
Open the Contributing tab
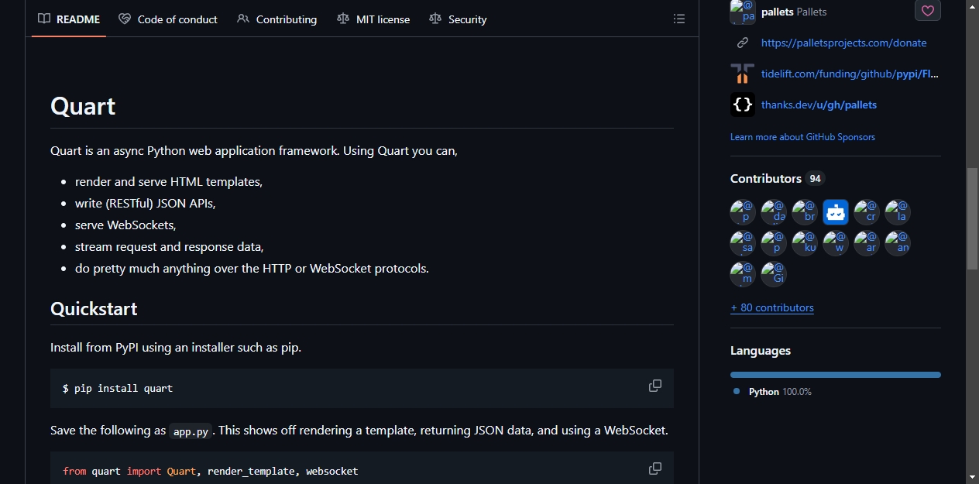tap(277, 19)
